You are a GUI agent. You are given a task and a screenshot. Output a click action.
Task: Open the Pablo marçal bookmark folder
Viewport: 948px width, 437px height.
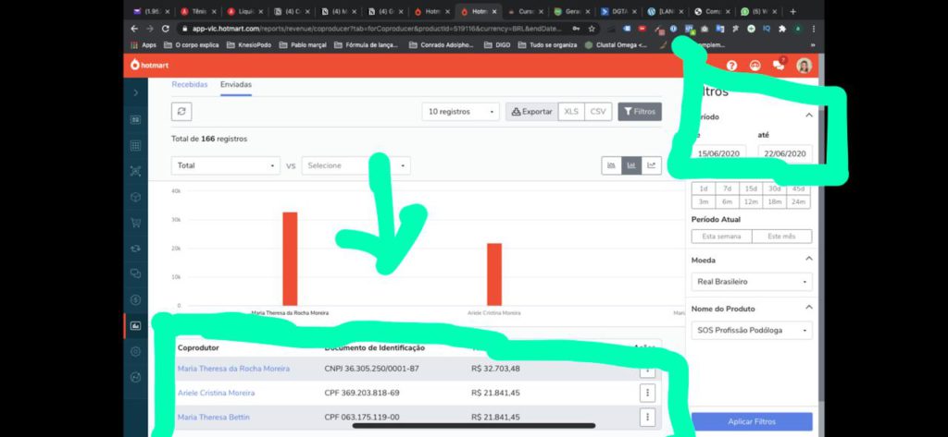coord(303,45)
